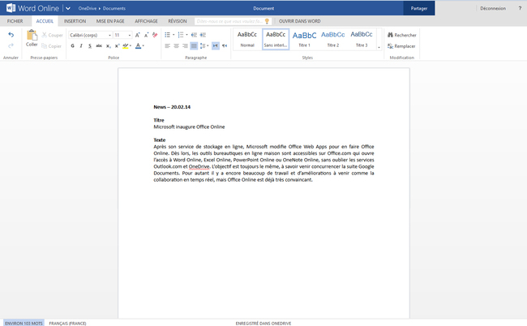Switch to the INSERTION tab

pyautogui.click(x=75, y=21)
